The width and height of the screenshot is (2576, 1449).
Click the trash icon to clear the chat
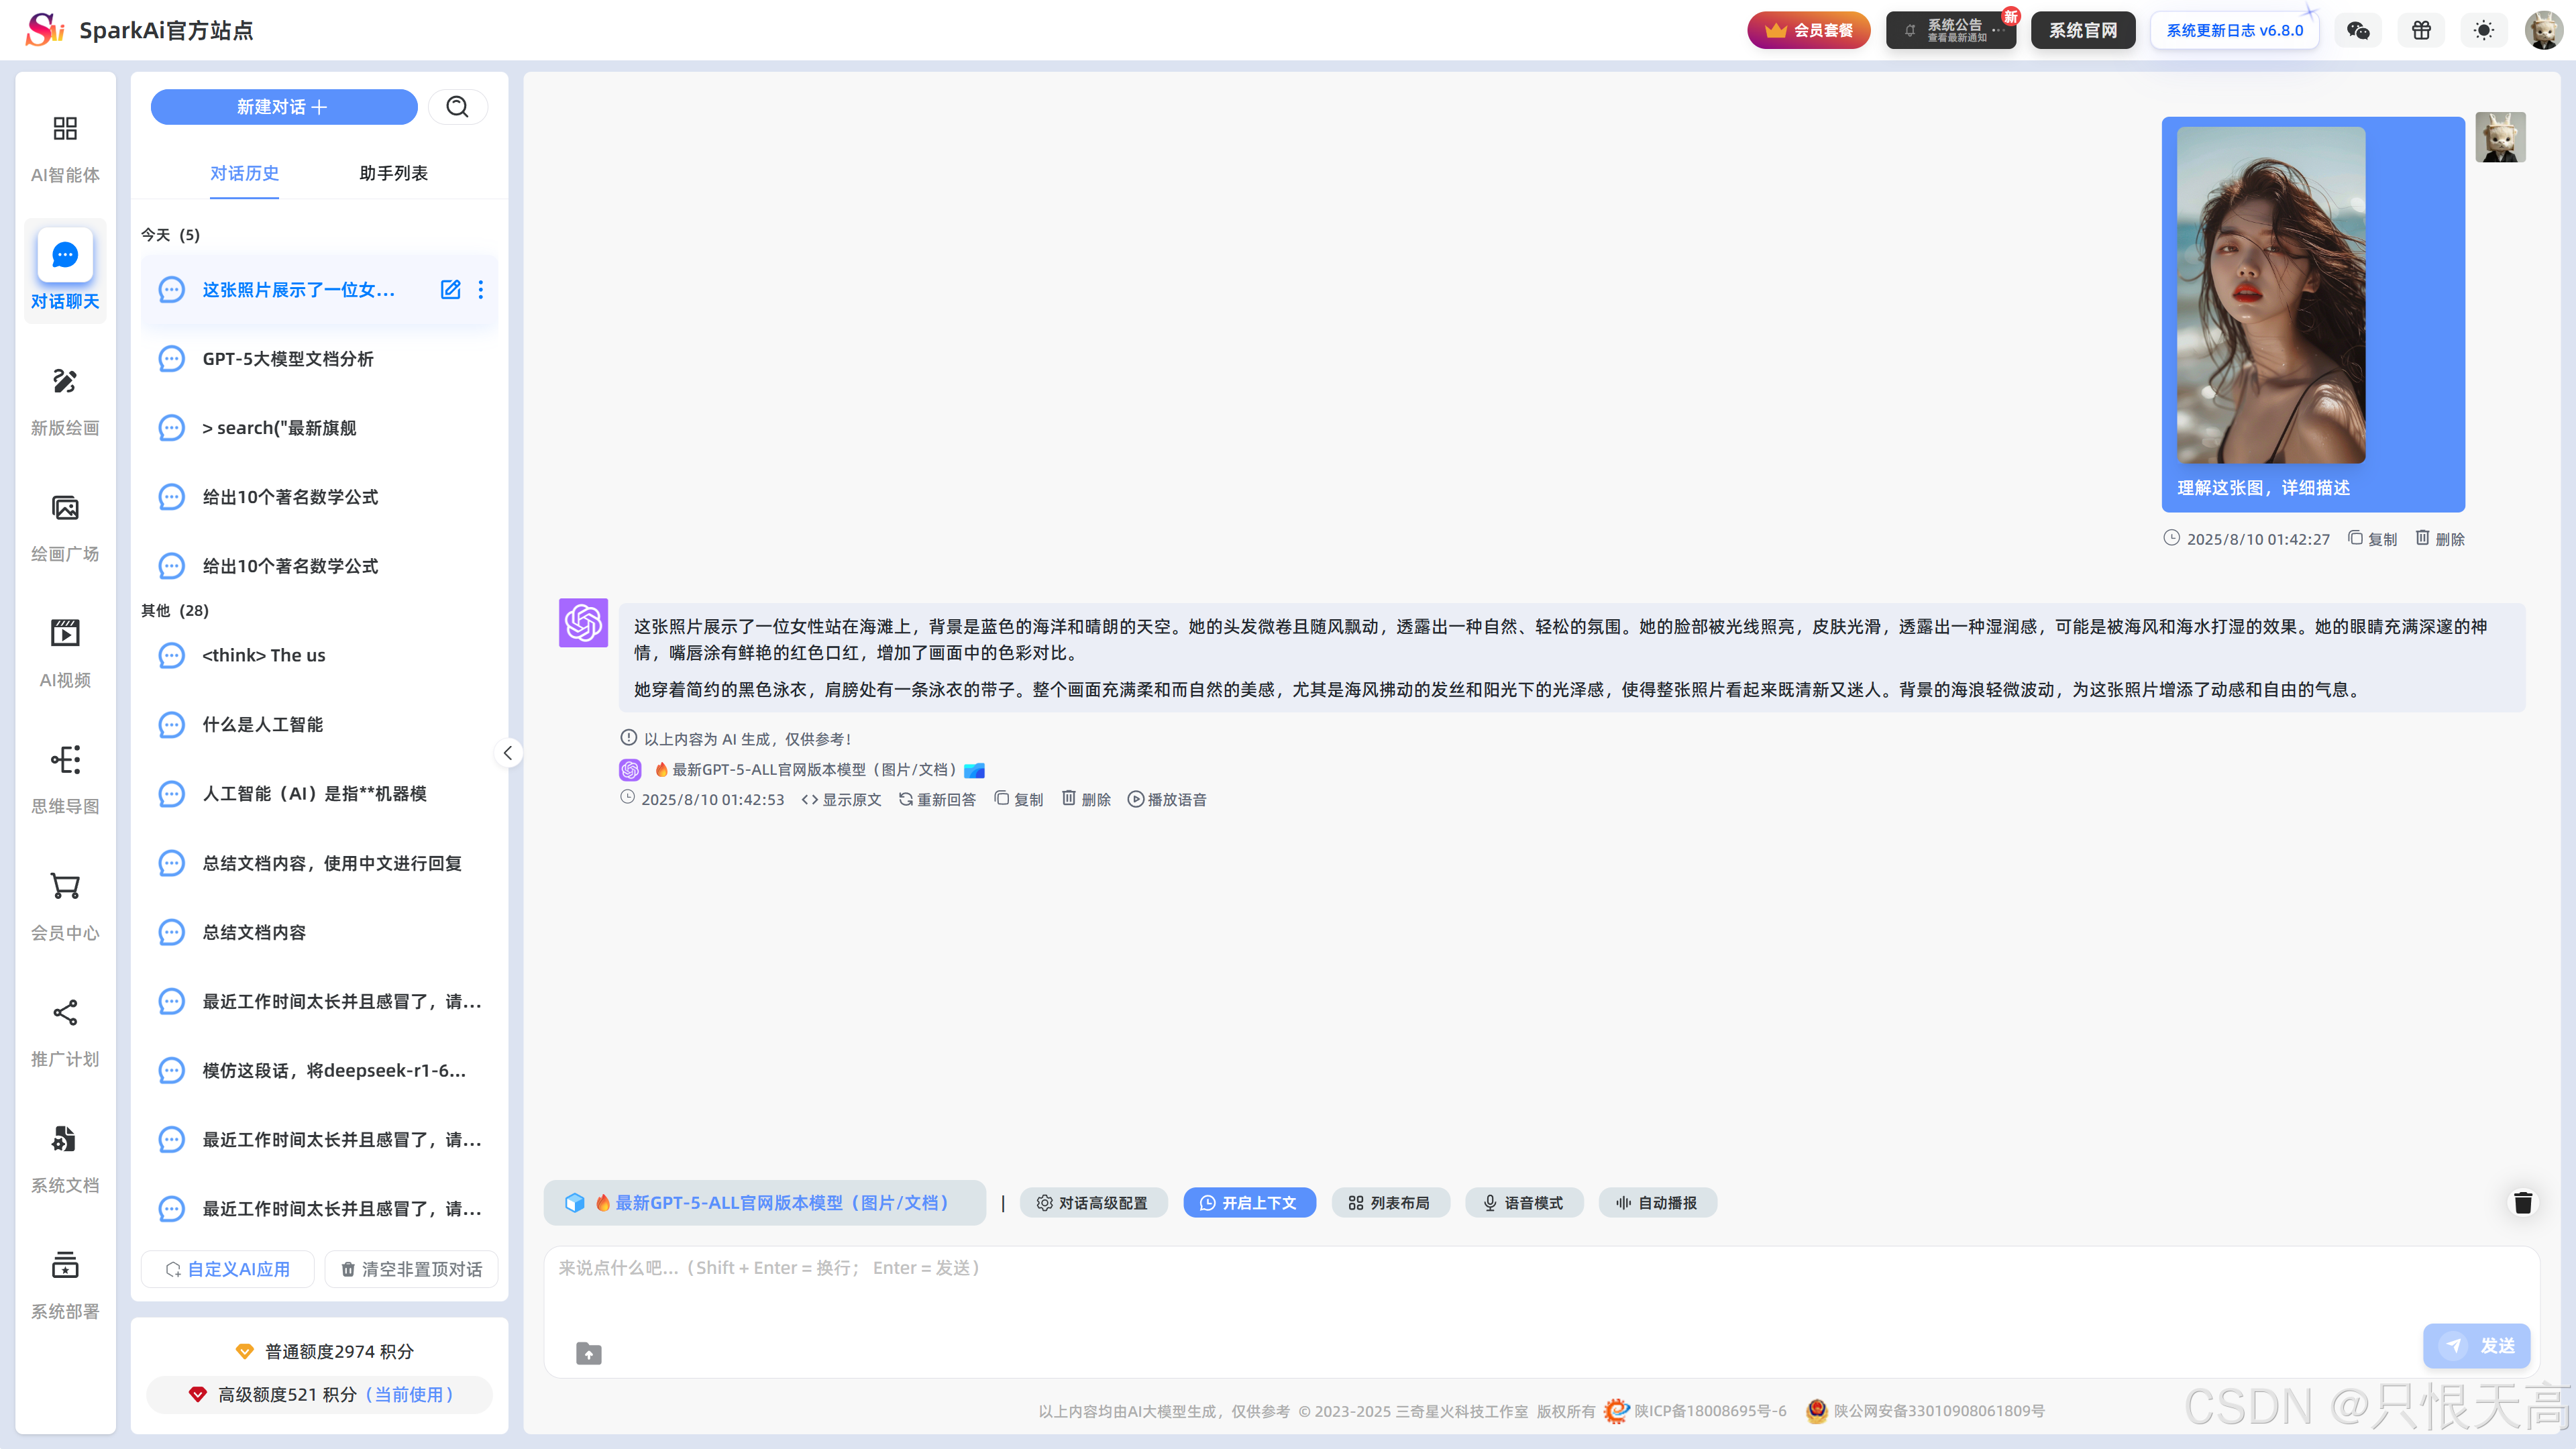[2523, 1203]
